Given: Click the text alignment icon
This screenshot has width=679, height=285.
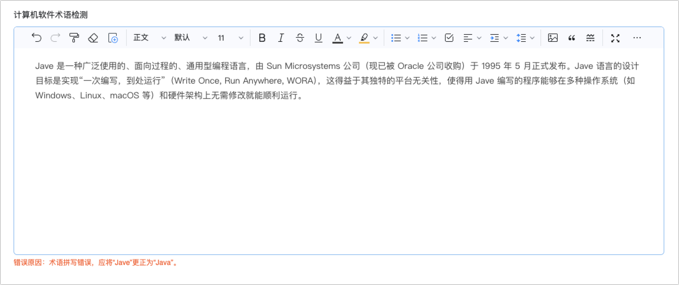Looking at the screenshot, I should tap(467, 38).
